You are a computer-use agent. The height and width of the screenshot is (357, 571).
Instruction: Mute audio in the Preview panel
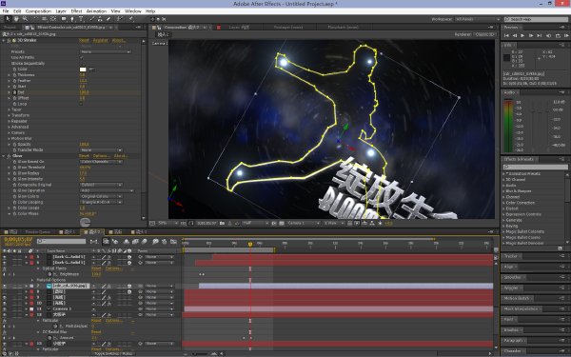[x=549, y=36]
